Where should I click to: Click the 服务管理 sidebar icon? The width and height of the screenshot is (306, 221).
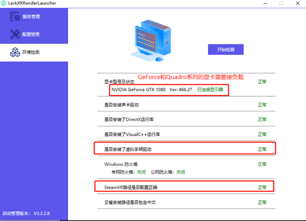click(x=15, y=17)
